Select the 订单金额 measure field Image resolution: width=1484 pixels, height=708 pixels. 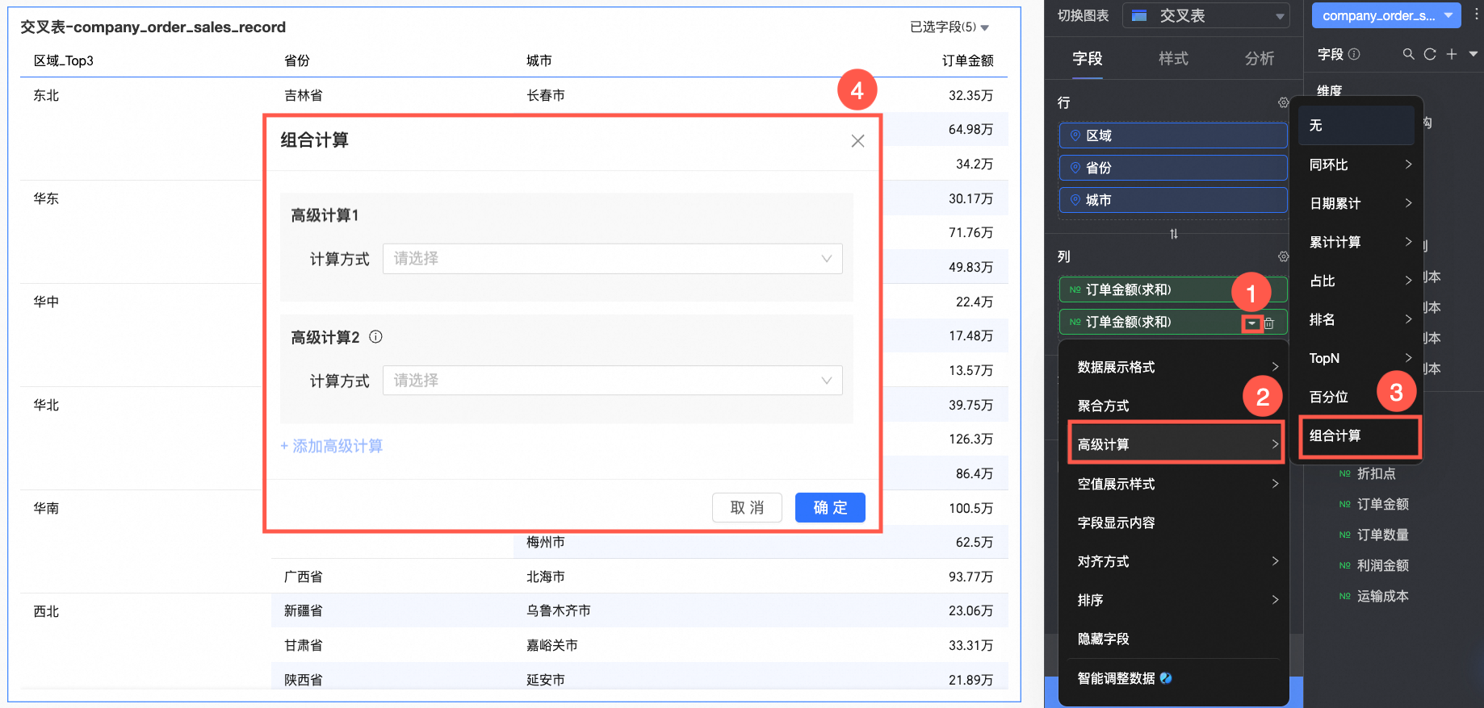1382,504
